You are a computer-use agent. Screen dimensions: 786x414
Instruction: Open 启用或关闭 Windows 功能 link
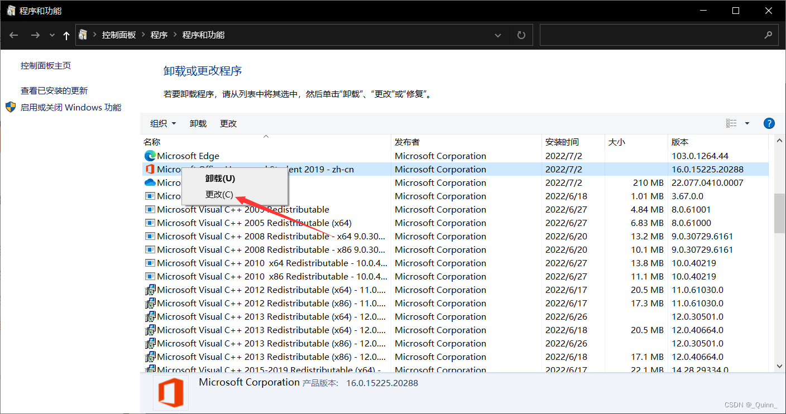click(x=71, y=107)
